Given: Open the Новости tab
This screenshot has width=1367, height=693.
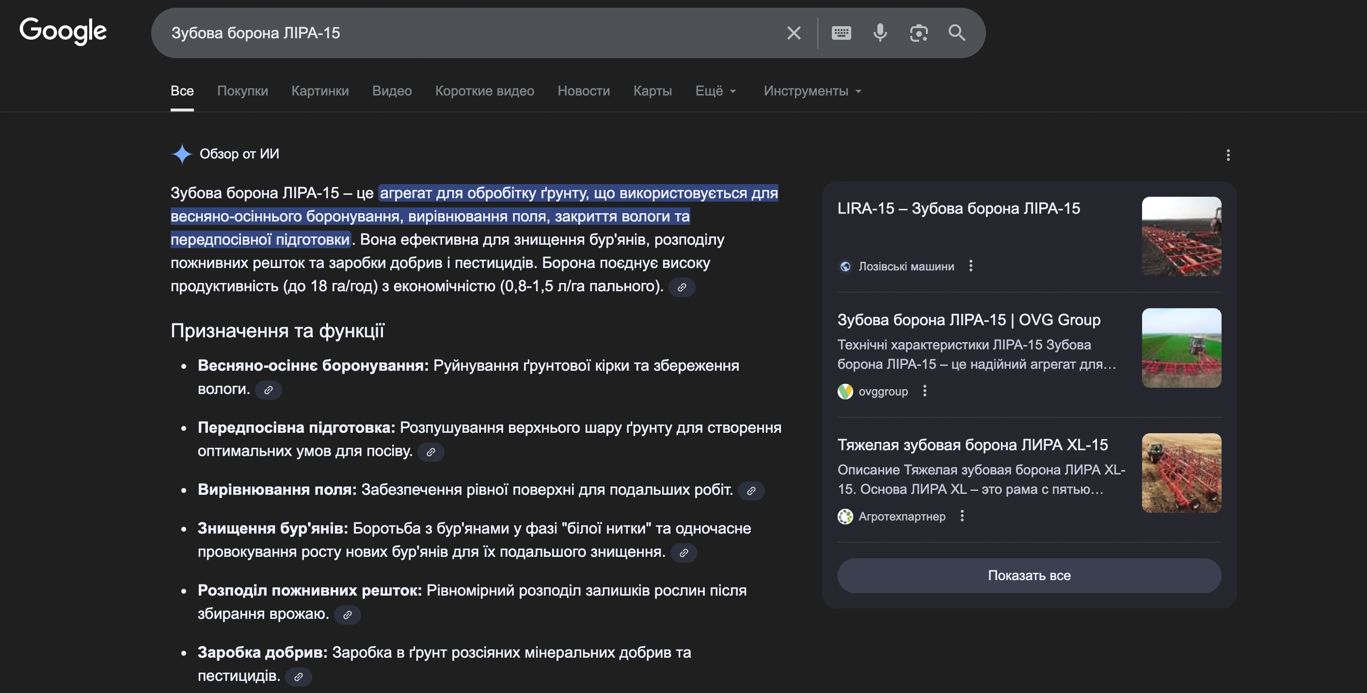Looking at the screenshot, I should 583,91.
